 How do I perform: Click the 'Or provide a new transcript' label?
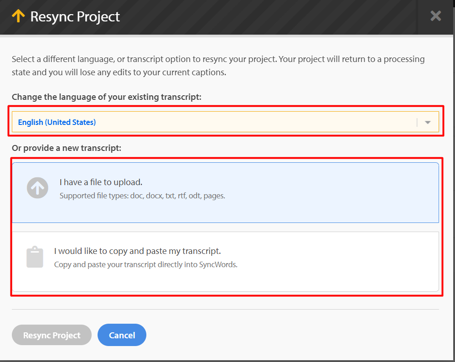click(67, 148)
